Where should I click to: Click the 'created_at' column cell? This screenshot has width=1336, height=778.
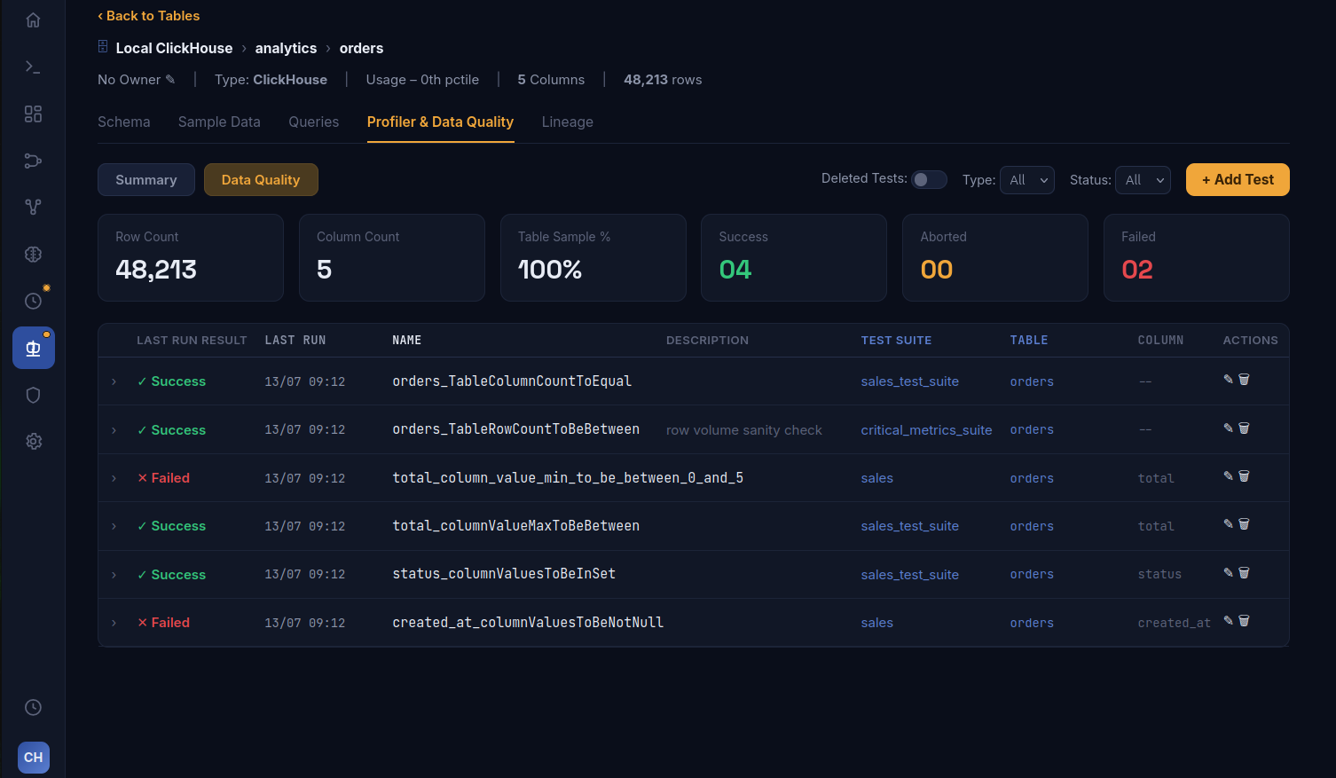[x=1175, y=623]
